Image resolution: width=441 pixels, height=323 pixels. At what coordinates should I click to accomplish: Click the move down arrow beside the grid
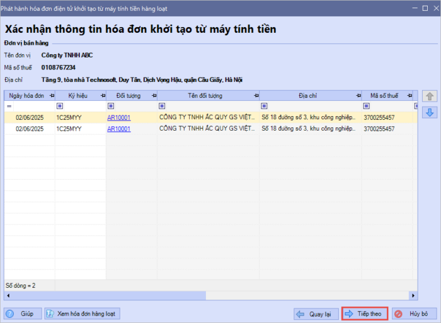tap(429, 112)
